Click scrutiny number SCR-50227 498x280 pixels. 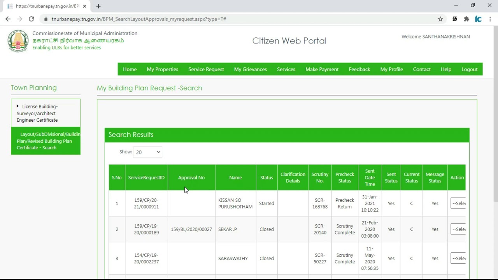coord(320,258)
